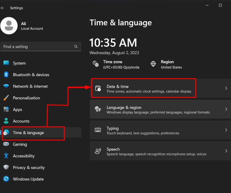The height and width of the screenshot is (193, 231).
Task: Click the Region globe icon
Action: [x=153, y=64]
